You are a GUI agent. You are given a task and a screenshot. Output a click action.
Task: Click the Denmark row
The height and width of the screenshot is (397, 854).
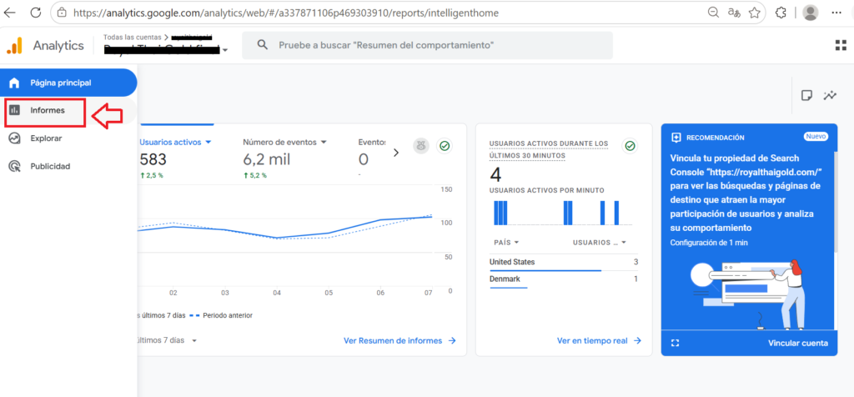tap(564, 279)
